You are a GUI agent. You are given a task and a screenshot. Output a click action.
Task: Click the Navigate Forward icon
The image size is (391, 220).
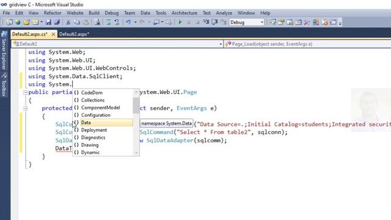click(169, 22)
